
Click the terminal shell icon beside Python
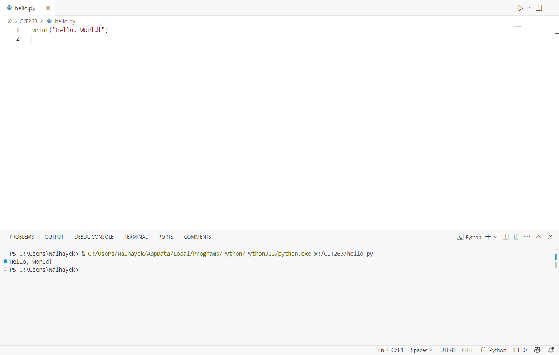460,237
